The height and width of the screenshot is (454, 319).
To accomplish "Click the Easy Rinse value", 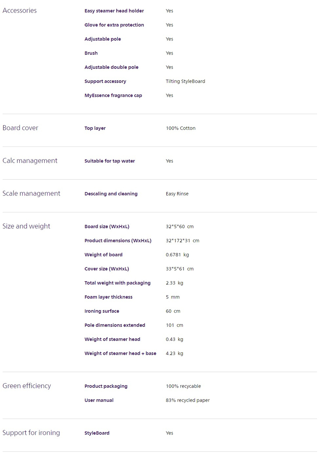I will 177,194.
